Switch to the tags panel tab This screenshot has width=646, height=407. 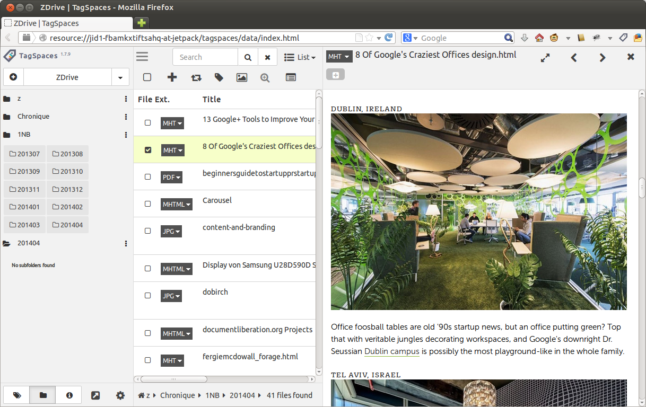click(17, 395)
